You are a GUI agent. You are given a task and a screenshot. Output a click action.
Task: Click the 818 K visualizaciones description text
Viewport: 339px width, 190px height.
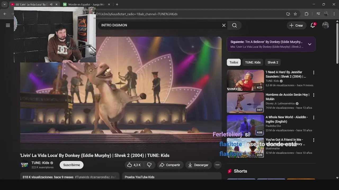tap(38, 177)
